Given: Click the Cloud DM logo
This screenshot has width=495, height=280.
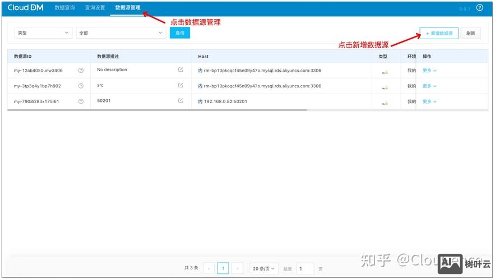Looking at the screenshot, I should coord(26,8).
